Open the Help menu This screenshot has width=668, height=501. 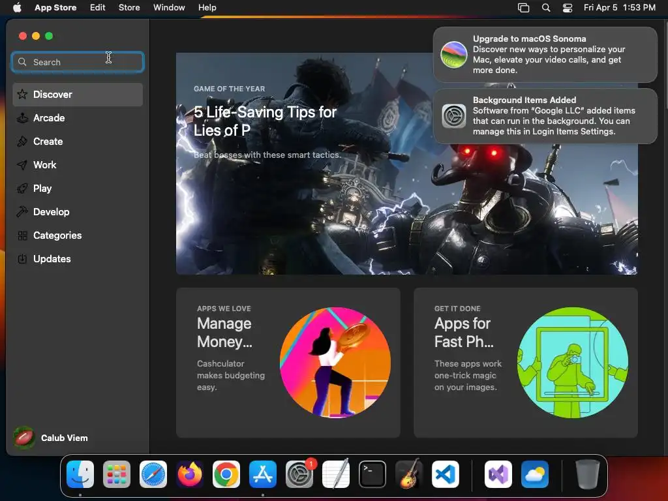(207, 7)
